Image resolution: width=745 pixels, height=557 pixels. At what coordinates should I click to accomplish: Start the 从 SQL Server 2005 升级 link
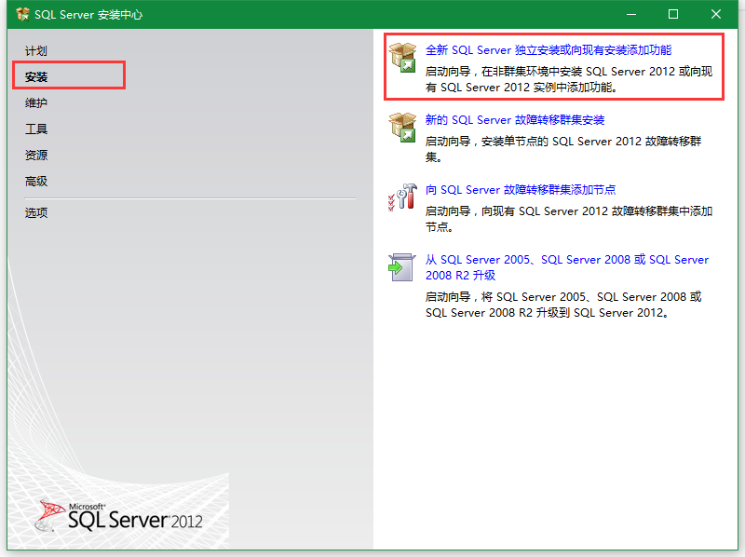pyautogui.click(x=566, y=260)
